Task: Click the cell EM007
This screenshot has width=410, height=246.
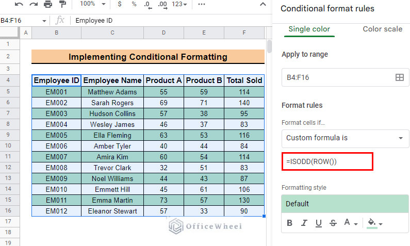Action: pos(57,157)
